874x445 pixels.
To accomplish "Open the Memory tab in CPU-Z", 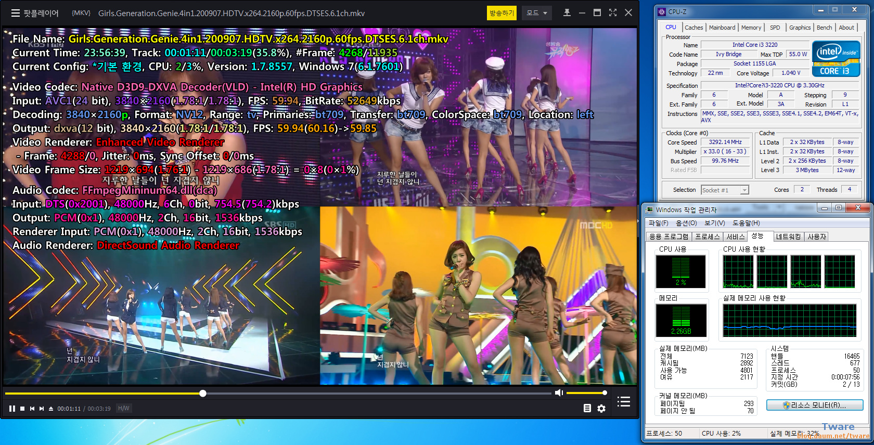I will point(751,28).
